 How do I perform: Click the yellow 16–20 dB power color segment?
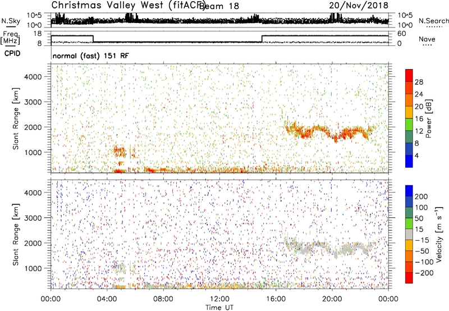point(409,112)
